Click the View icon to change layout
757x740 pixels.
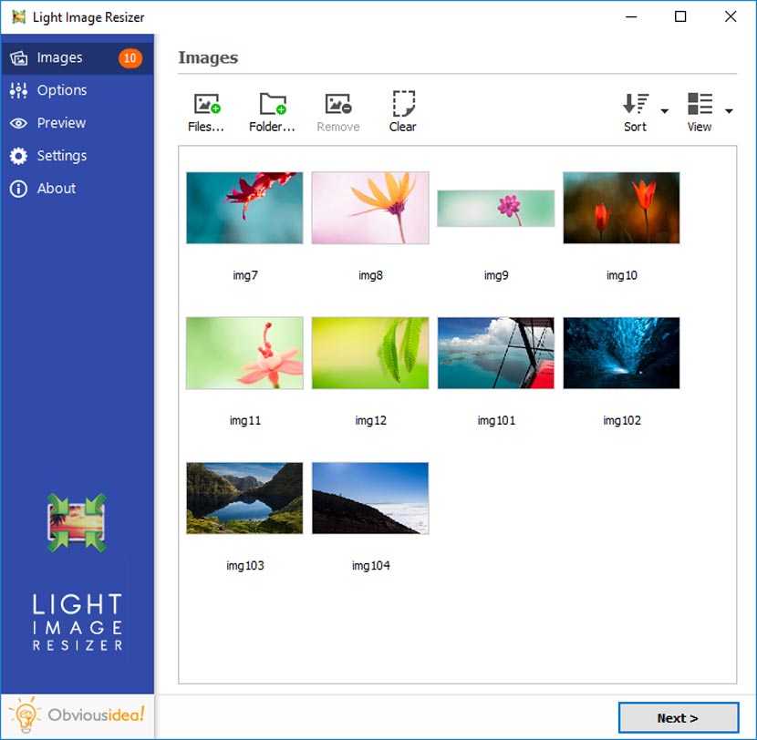(x=699, y=108)
